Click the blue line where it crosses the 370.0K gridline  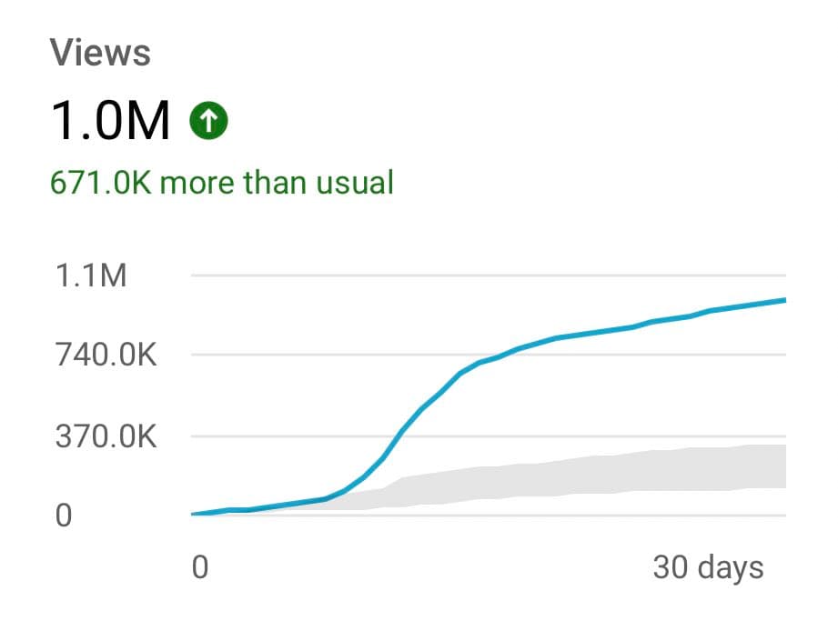point(399,436)
